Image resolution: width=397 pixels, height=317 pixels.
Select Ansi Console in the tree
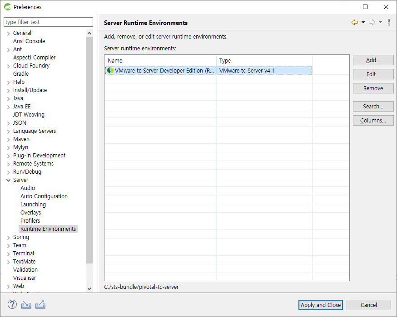(x=29, y=41)
